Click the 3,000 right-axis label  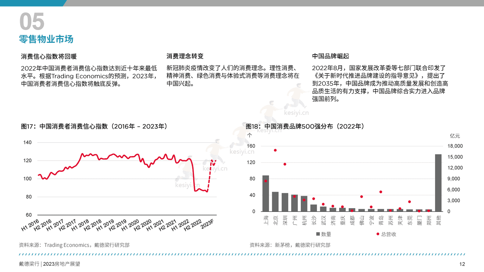click(x=454, y=201)
